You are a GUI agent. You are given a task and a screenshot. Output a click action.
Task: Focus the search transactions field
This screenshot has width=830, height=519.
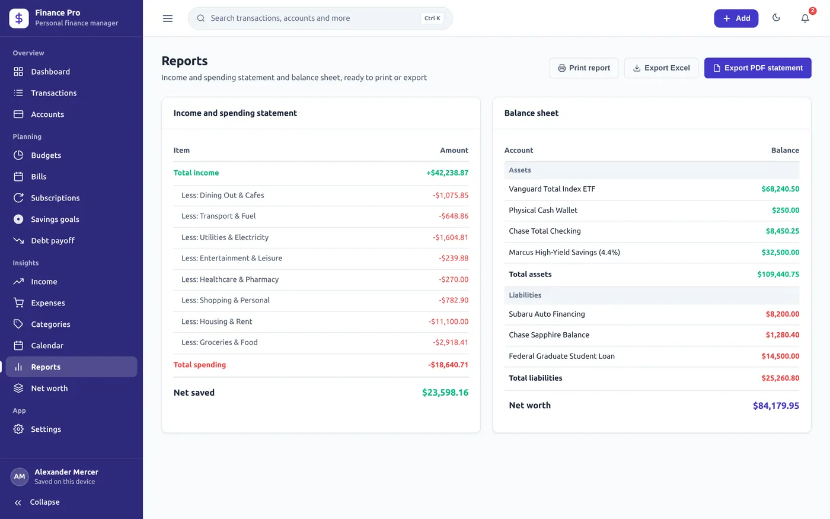(320, 18)
